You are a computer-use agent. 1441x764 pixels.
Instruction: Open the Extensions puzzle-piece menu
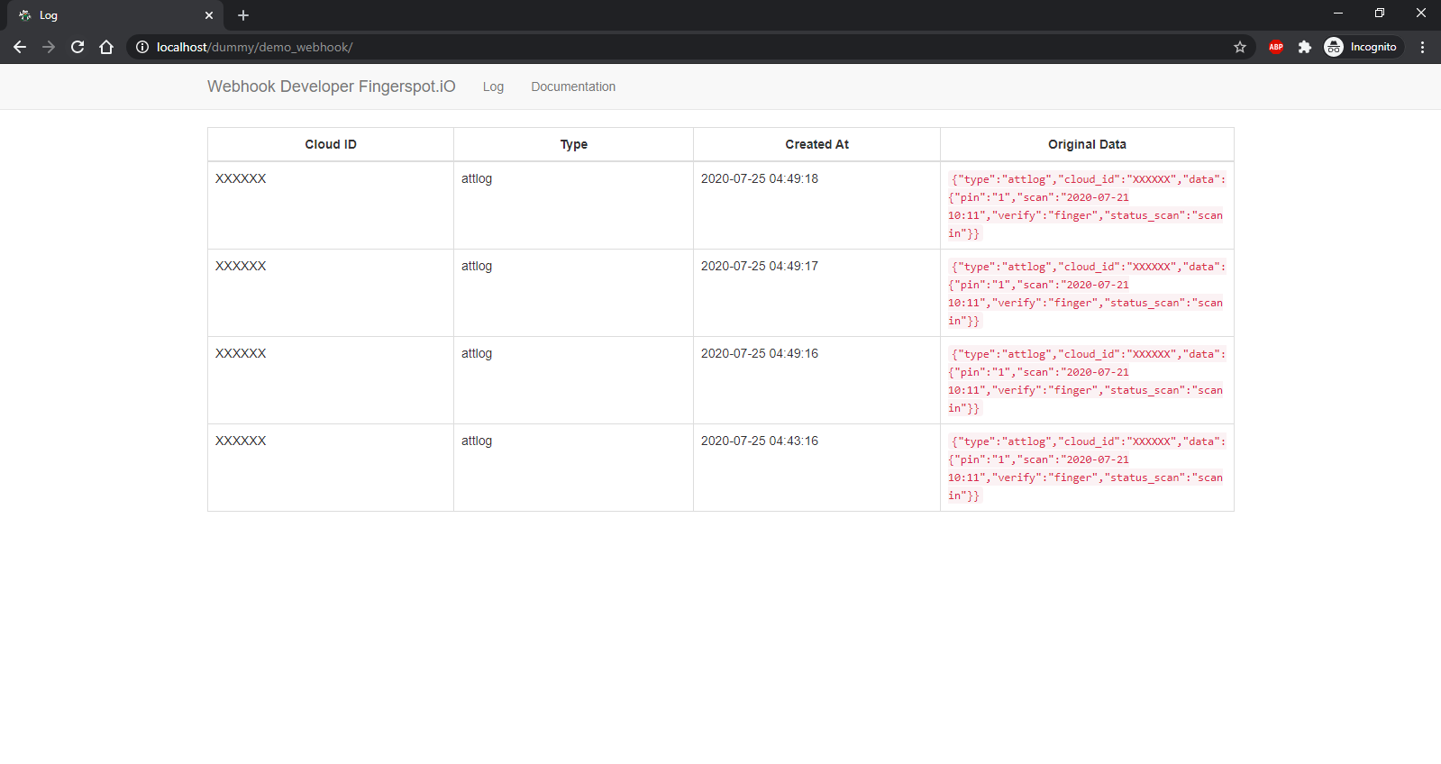1304,47
